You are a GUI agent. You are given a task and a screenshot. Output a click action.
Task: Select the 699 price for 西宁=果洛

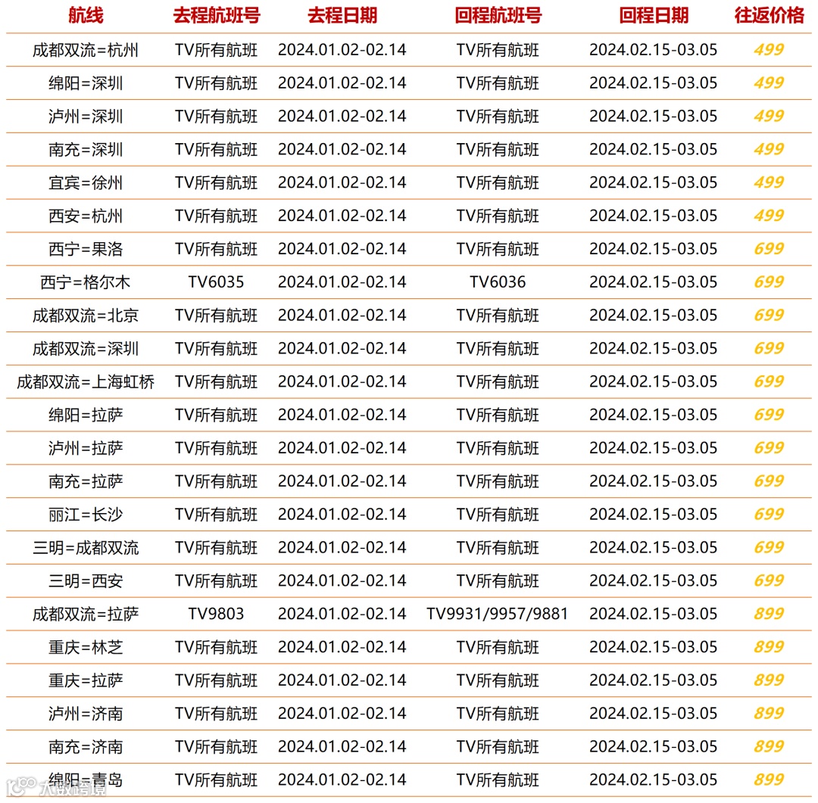[x=769, y=249]
